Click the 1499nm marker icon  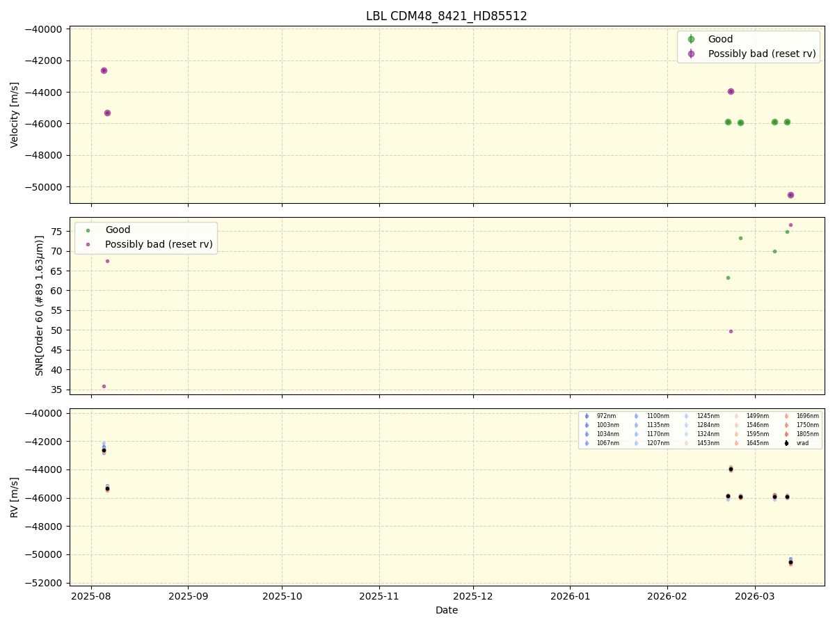coord(735,416)
